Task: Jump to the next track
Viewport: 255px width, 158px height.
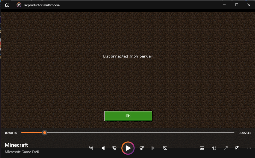Action: (x=153, y=148)
